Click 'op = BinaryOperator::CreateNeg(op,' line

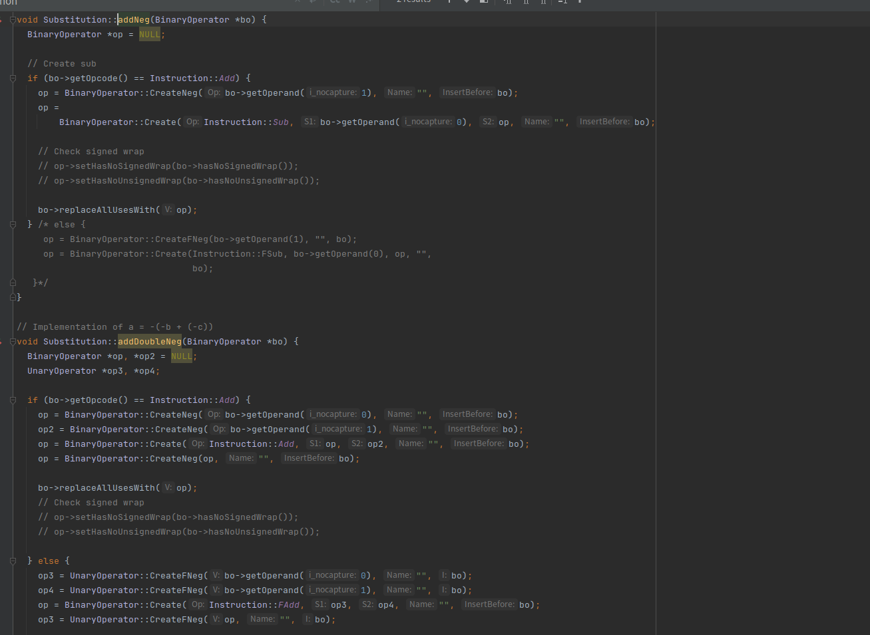tap(199, 459)
